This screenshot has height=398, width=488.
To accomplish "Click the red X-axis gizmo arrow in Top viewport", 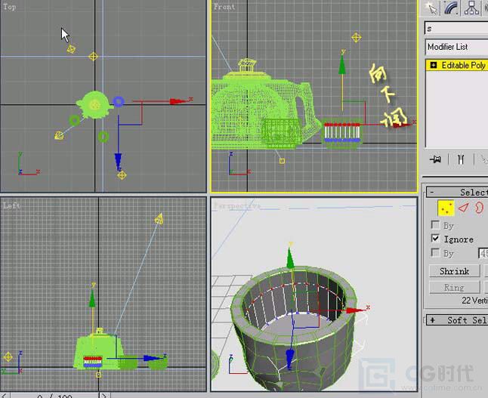I will pyautogui.click(x=178, y=101).
